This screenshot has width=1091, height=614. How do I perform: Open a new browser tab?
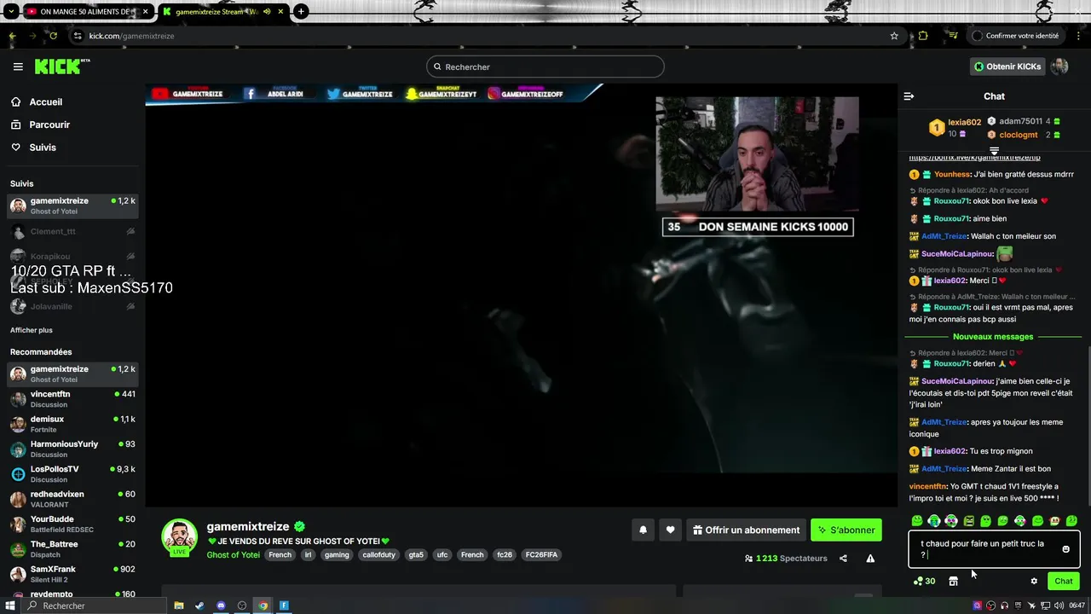click(301, 12)
